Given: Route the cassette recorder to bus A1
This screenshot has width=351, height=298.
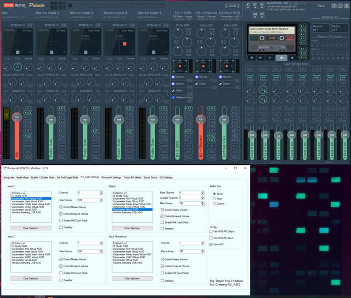Looking at the screenshot, I should tap(303, 26).
